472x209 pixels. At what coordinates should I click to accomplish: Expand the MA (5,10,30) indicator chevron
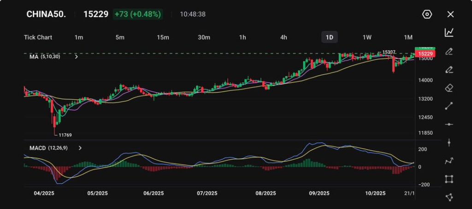point(76,57)
